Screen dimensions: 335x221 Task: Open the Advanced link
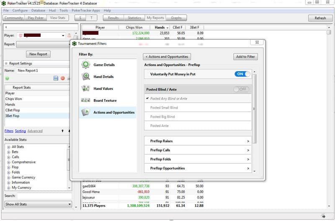coord(35,131)
